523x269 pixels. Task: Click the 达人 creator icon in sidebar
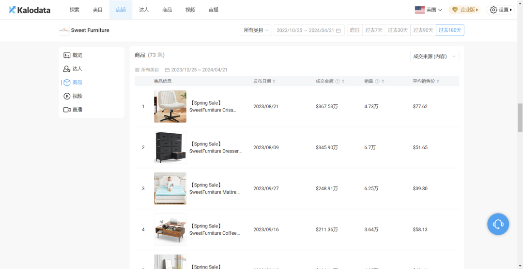coord(67,69)
